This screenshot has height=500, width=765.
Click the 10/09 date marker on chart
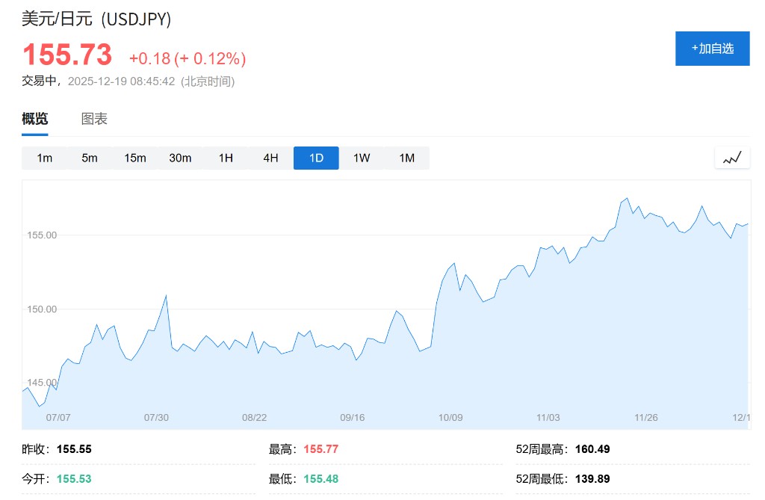(450, 417)
